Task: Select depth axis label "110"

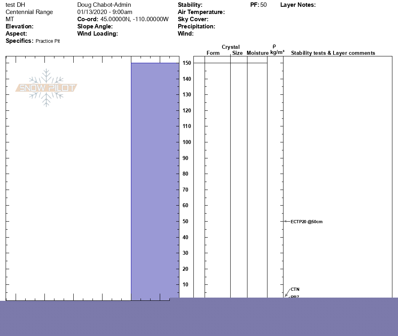Action: (187, 126)
